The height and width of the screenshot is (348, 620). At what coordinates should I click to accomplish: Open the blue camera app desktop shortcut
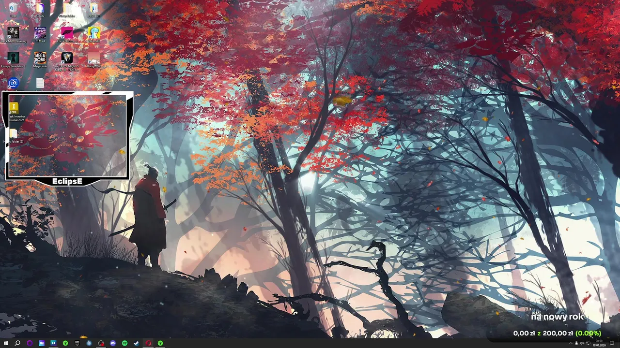[x=13, y=84]
